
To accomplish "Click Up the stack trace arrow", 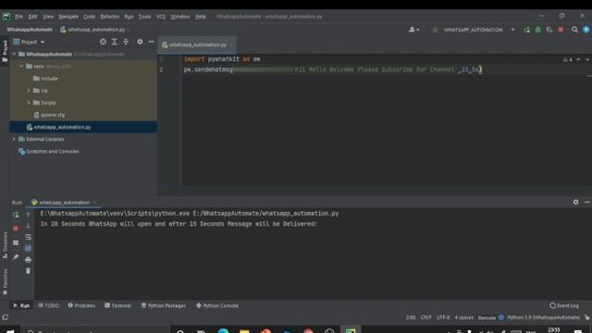I will point(28,215).
